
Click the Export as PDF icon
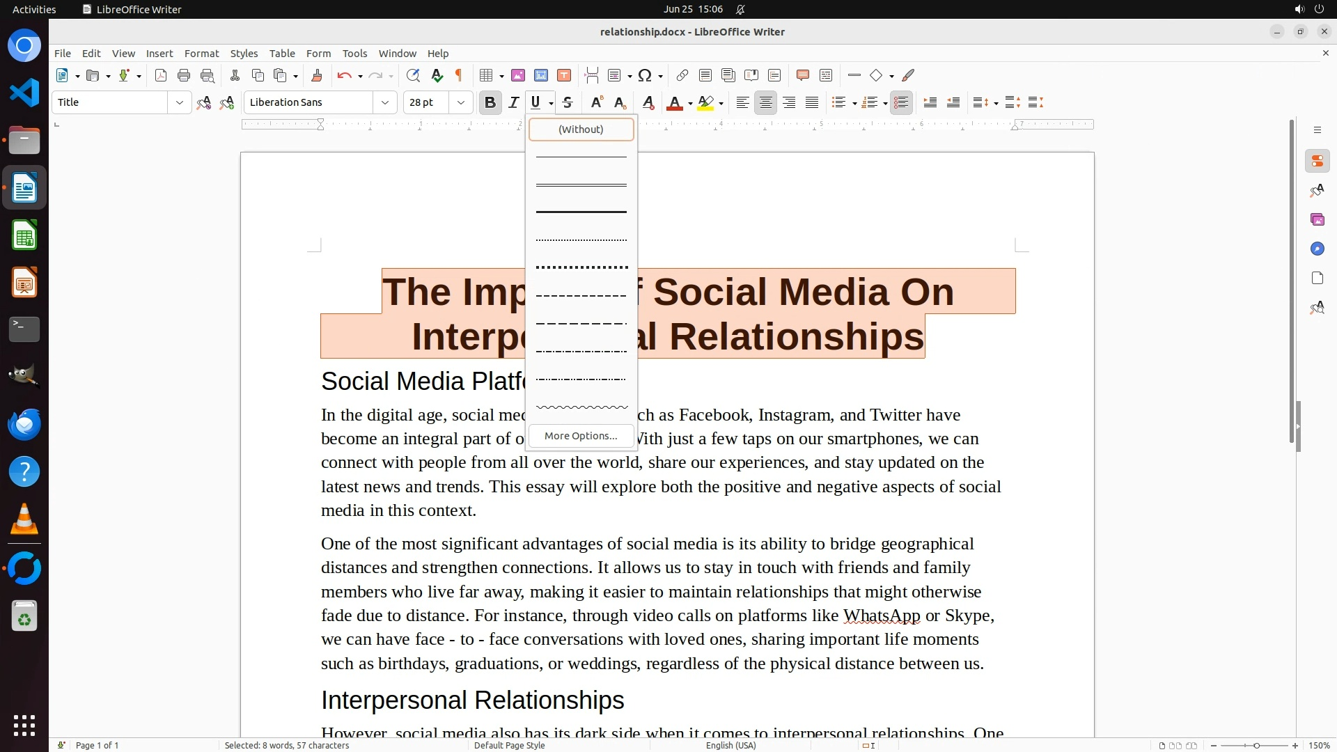point(161,76)
